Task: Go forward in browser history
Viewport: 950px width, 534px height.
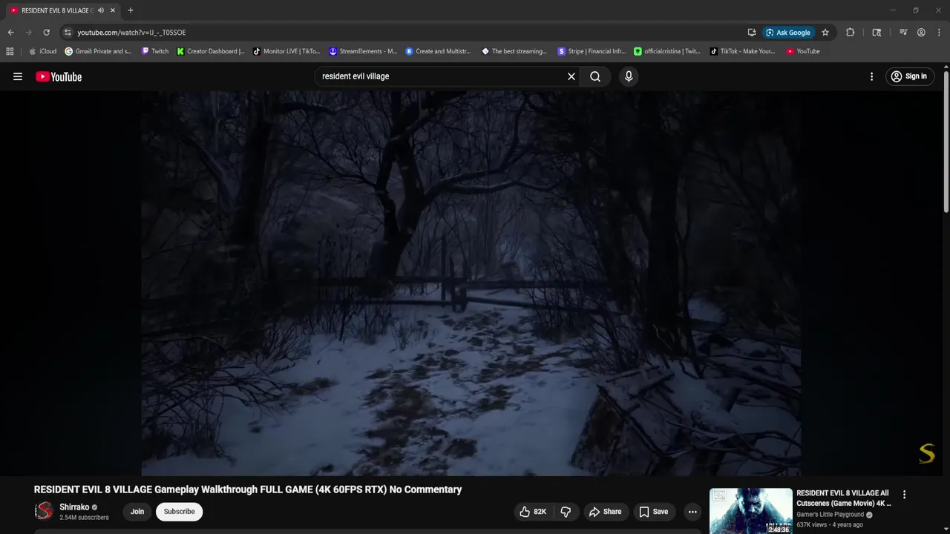Action: coord(28,33)
